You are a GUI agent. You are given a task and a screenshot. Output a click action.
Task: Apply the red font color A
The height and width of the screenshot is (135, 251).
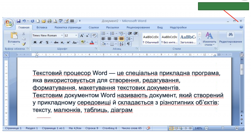tap(92, 42)
